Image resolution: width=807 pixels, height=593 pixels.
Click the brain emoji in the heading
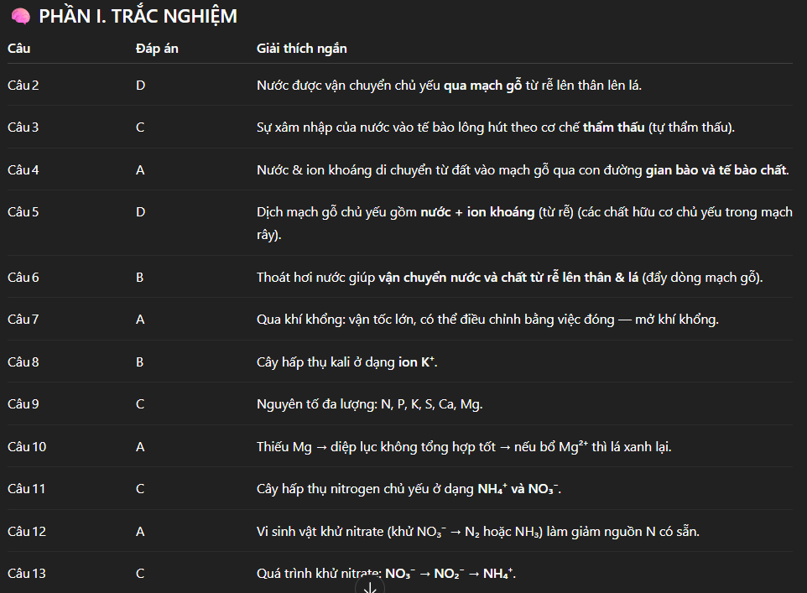(x=21, y=16)
